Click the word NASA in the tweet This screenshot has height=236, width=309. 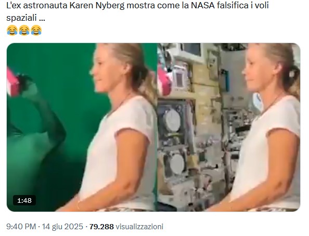coord(203,5)
